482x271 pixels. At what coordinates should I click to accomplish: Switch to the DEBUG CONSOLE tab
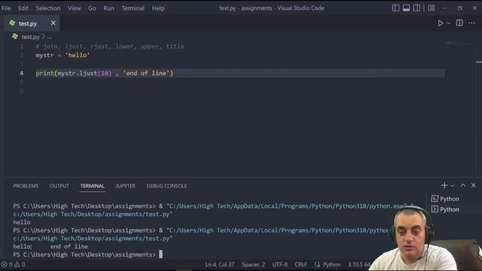(166, 186)
